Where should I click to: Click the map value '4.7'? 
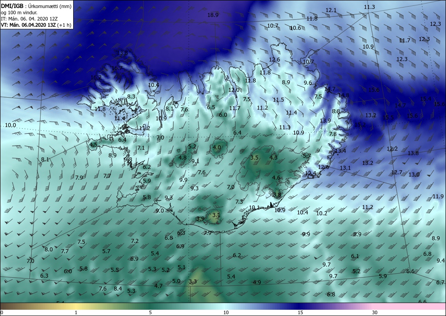158,286
